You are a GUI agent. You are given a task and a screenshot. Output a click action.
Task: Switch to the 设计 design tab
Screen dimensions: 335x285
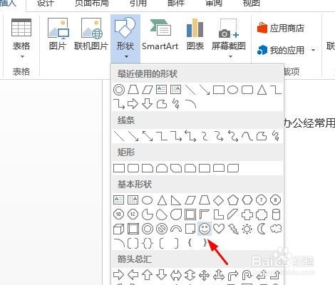(46, 4)
